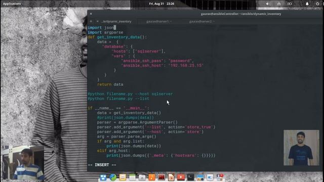Add a new terminal tab
The height and width of the screenshot is (182, 324).
coord(91,21)
